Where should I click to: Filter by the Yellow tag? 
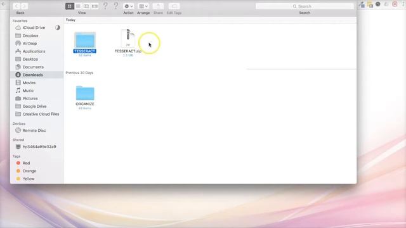point(28,179)
